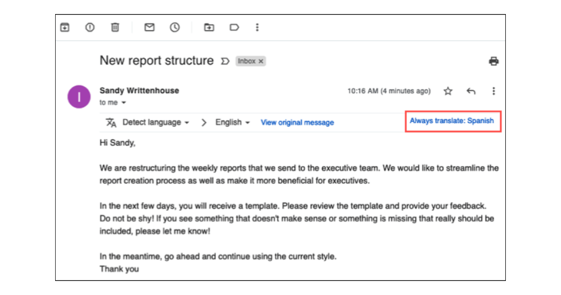
Task: Click the sender's purple avatar
Action: (79, 97)
